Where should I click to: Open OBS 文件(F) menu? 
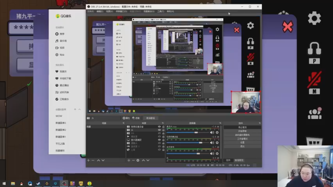[90, 12]
